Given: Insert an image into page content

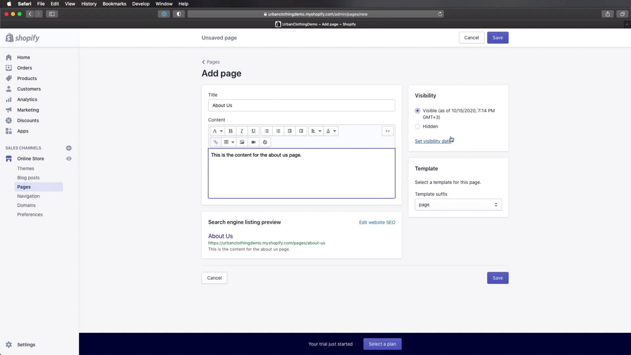Looking at the screenshot, I should pos(242,142).
